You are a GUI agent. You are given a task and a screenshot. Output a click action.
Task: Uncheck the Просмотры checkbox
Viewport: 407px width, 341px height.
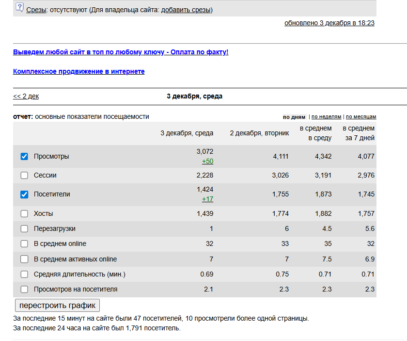click(24, 157)
